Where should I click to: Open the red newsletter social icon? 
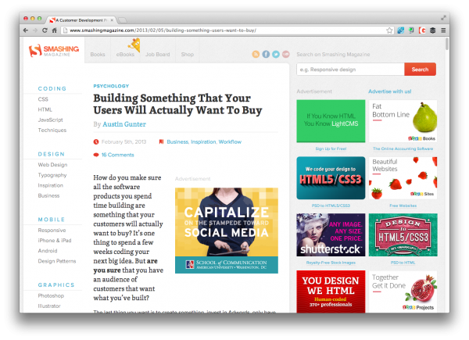[286, 54]
